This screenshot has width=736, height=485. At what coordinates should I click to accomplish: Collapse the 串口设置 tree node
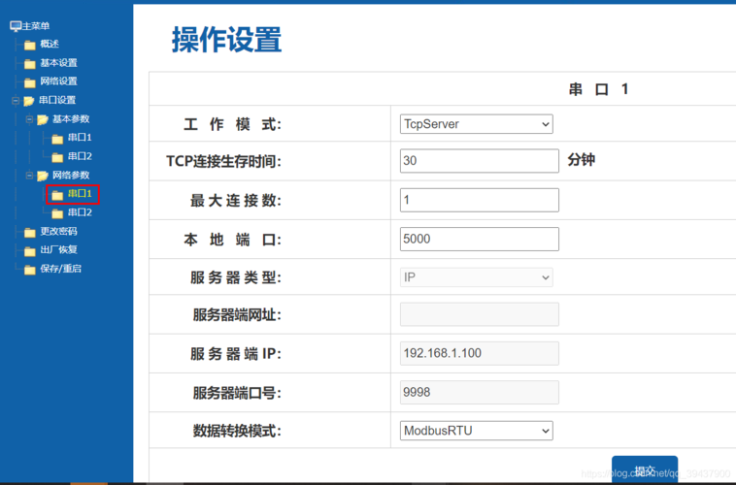(16, 100)
